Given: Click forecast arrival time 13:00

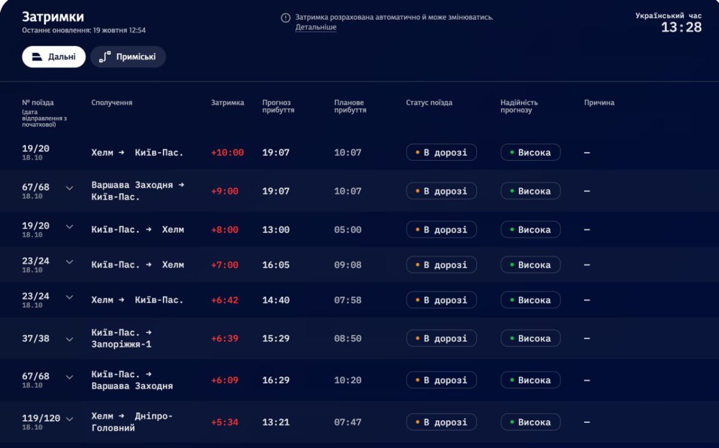Looking at the screenshot, I should click(x=276, y=230).
